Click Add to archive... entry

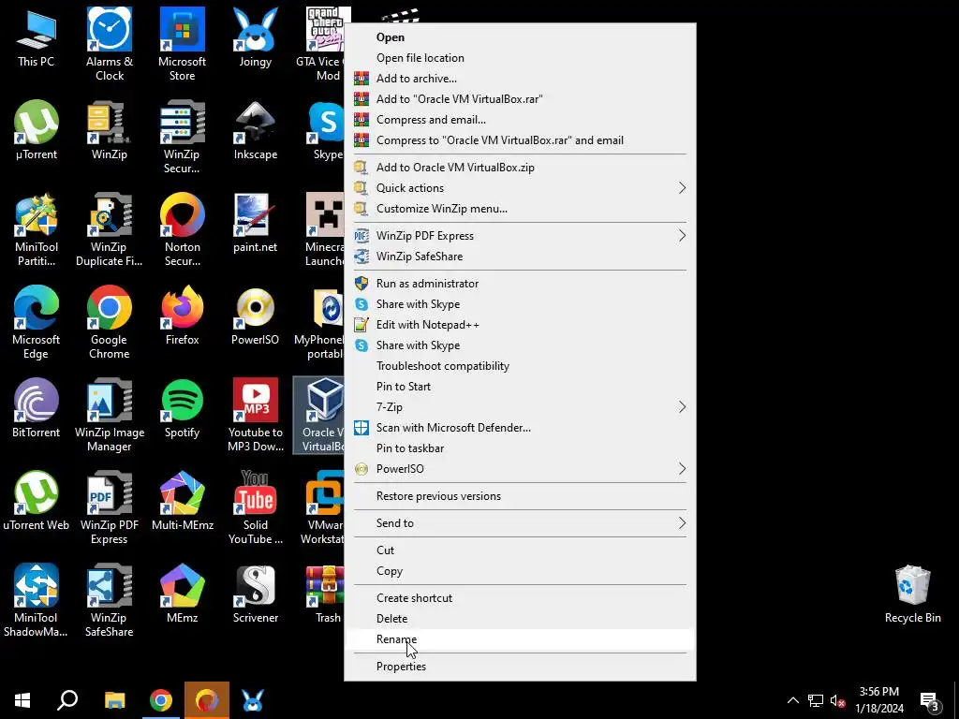(520, 79)
